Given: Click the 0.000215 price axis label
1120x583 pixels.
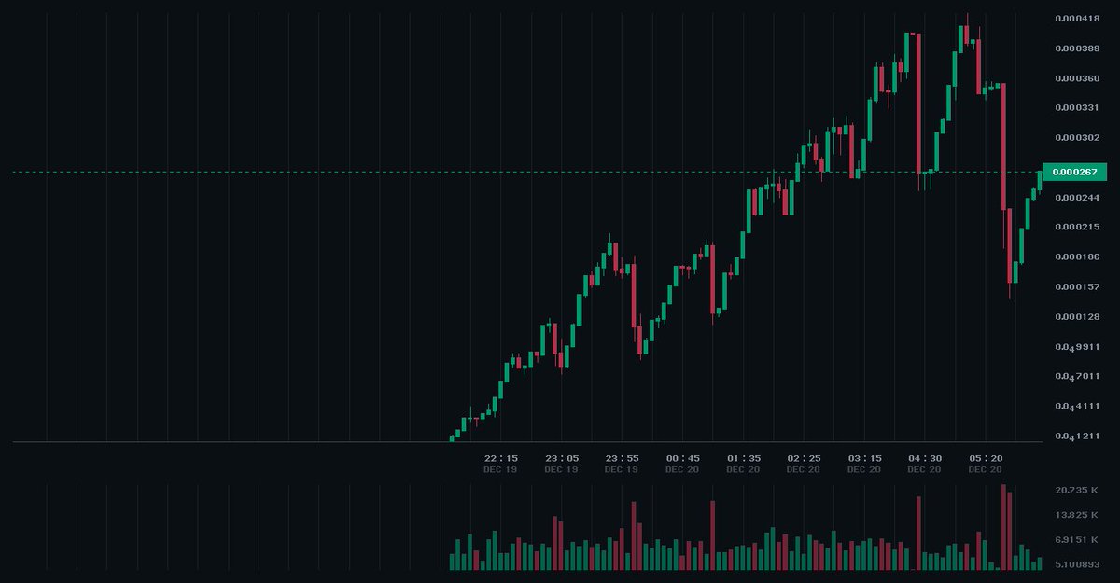Looking at the screenshot, I should pos(1076,227).
